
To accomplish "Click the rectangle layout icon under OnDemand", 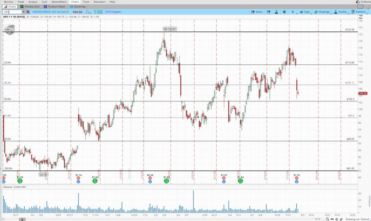I will [x=360, y=7].
